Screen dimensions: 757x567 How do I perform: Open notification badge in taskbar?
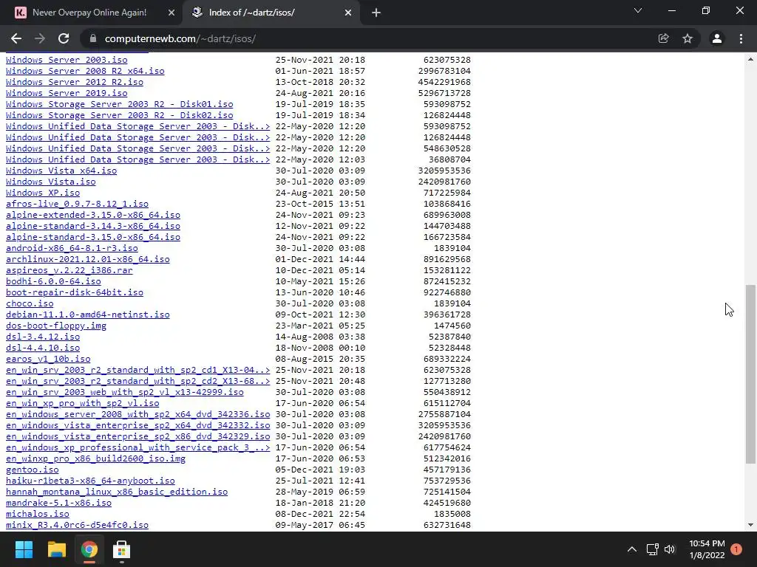(736, 549)
